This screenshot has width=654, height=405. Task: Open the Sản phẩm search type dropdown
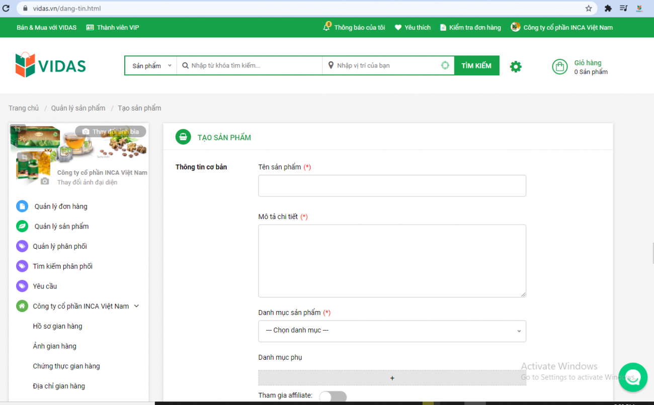pos(151,66)
